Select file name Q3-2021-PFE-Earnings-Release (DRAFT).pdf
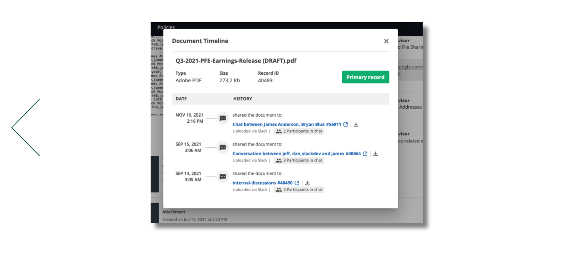This screenshot has height=255, width=583. click(x=236, y=61)
